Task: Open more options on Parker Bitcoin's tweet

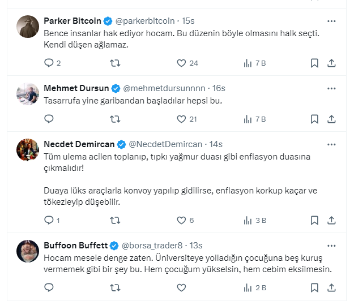Action: 331,21
